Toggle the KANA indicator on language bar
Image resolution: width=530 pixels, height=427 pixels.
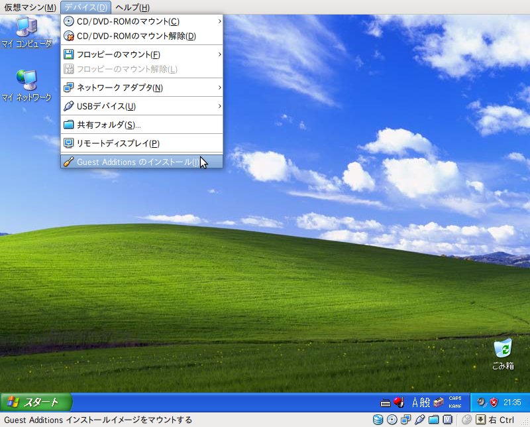455,406
